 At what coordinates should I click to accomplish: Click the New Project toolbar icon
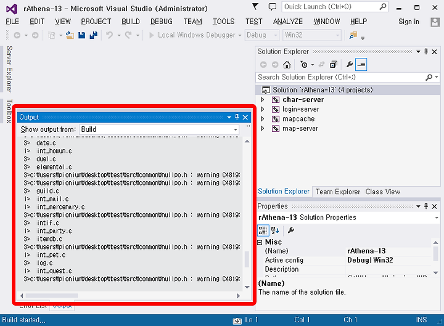click(x=52, y=35)
